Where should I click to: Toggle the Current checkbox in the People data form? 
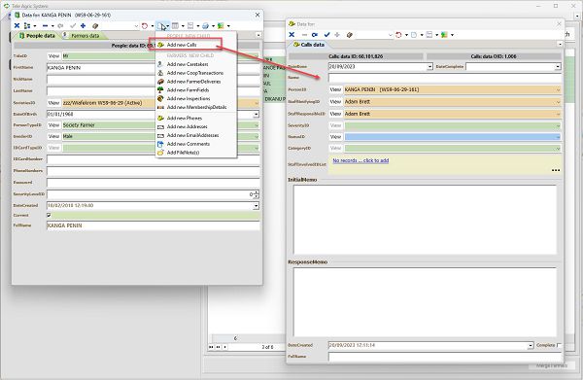click(x=49, y=215)
